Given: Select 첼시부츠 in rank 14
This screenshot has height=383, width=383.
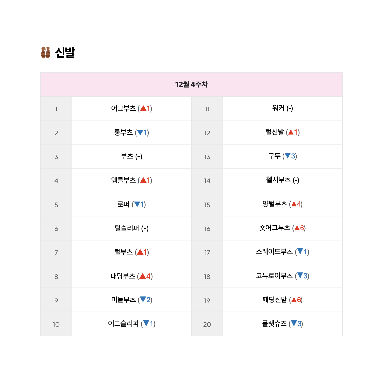Looking at the screenshot, I should 279,180.
